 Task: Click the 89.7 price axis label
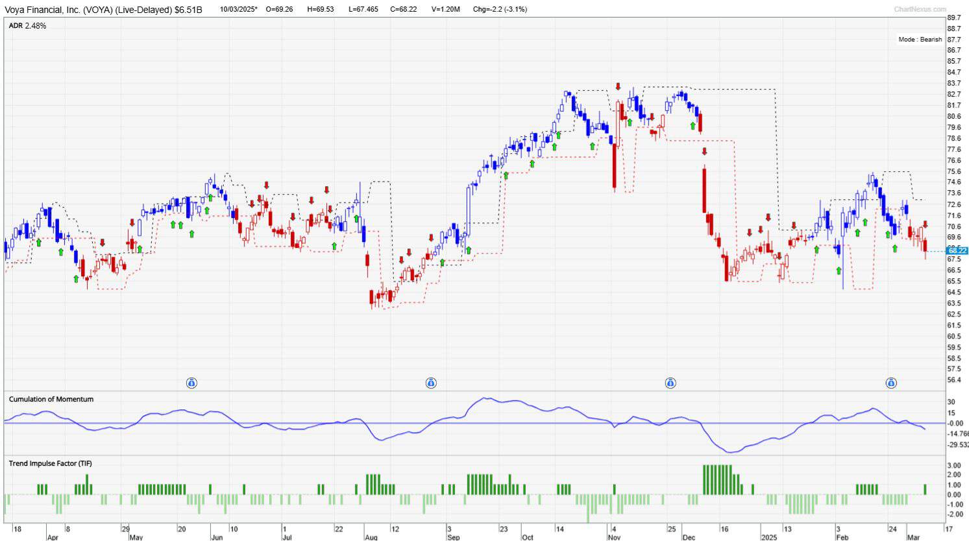click(x=954, y=18)
